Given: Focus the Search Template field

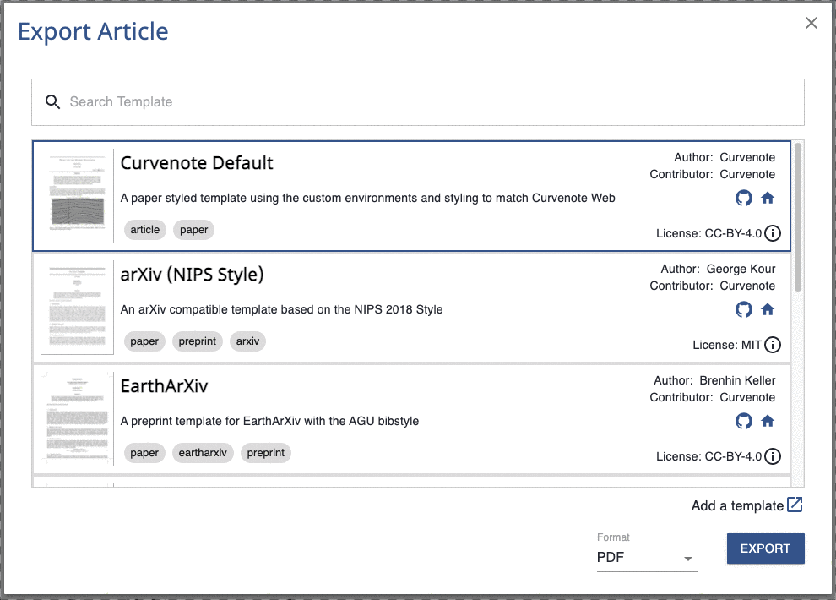Looking at the screenshot, I should [418, 102].
